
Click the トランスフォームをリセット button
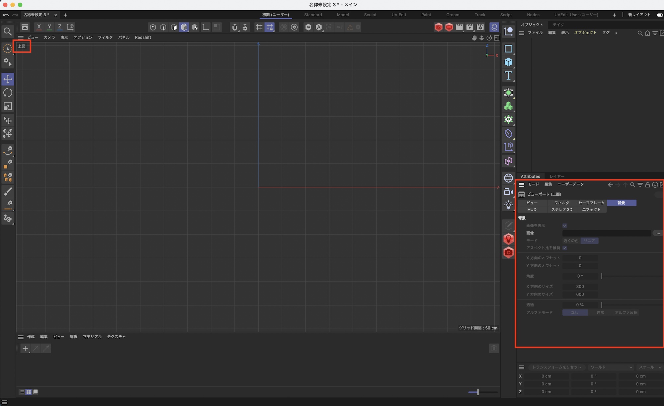[x=556, y=367]
